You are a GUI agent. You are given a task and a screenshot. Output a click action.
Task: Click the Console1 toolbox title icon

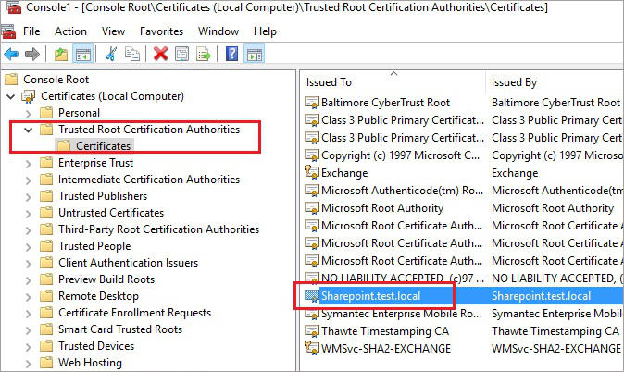click(x=14, y=7)
